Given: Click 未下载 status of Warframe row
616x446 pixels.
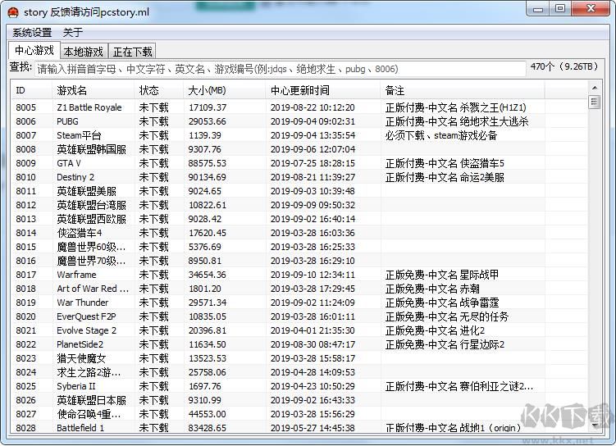Looking at the screenshot, I should coord(153,275).
